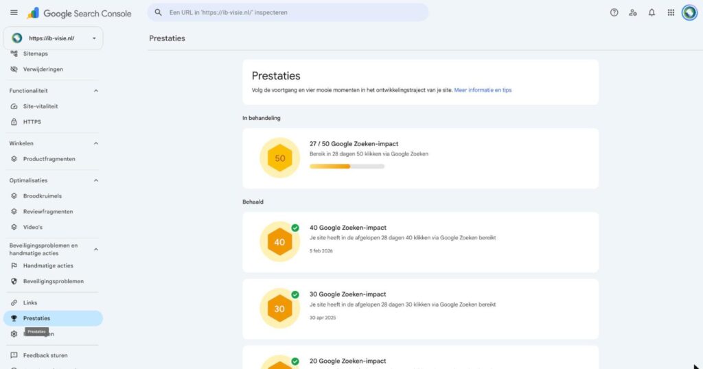
Task: Collapse the Functionaliteit section
Action: [96, 91]
